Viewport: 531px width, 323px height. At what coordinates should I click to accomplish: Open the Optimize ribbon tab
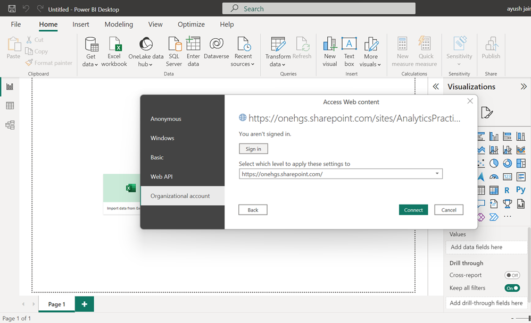[192, 24]
